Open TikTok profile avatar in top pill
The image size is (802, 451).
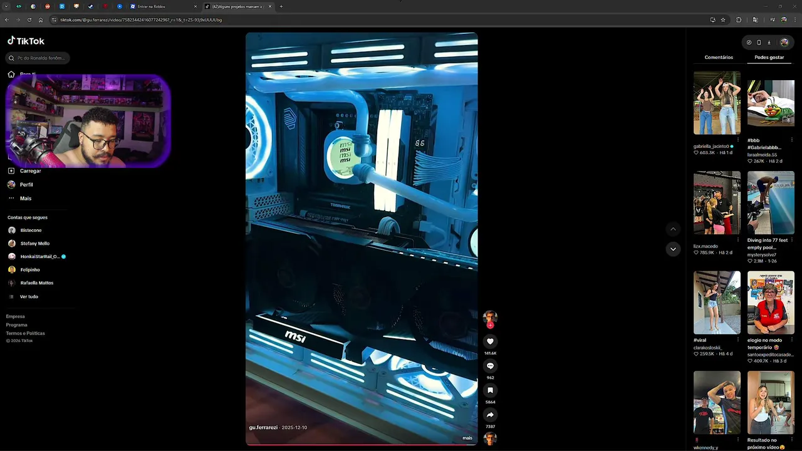coord(784,43)
